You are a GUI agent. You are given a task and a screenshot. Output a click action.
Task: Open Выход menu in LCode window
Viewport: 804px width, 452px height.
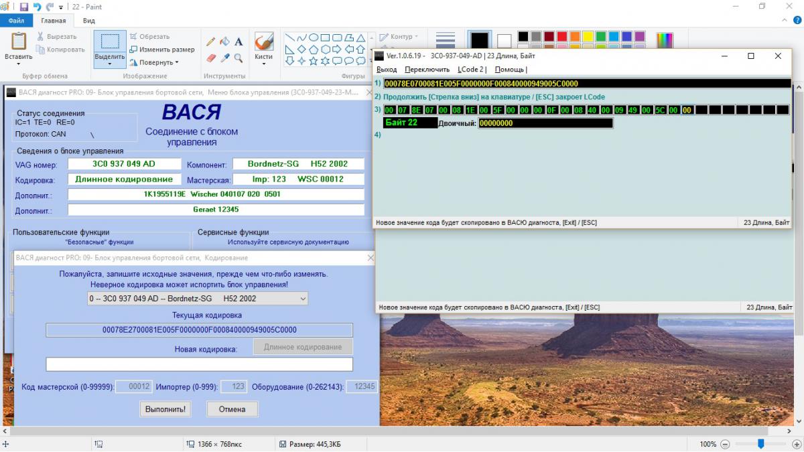[x=387, y=70]
